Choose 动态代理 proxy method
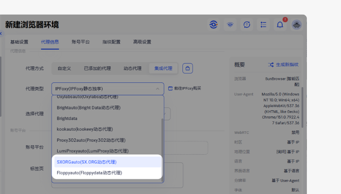The width and height of the screenshot is (341, 194). (133, 69)
